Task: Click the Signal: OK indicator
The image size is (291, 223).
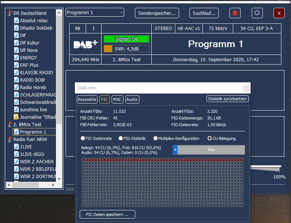Action: [x=126, y=39]
